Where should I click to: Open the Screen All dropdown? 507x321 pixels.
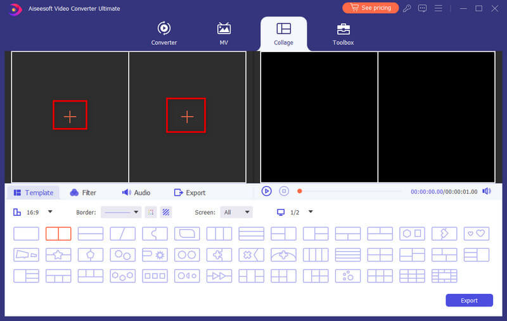click(236, 212)
